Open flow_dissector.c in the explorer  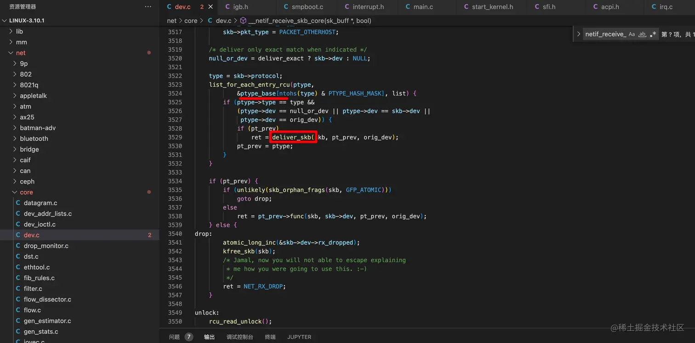80,299
